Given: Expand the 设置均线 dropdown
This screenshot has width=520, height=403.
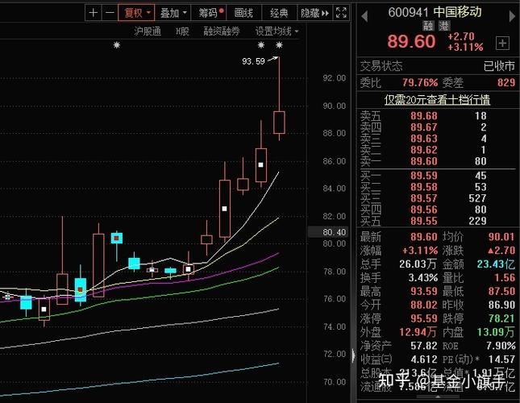Looking at the screenshot, I should (x=277, y=31).
